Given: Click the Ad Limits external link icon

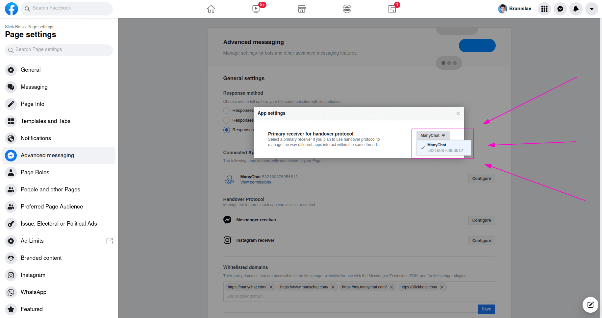Looking at the screenshot, I should click(110, 241).
